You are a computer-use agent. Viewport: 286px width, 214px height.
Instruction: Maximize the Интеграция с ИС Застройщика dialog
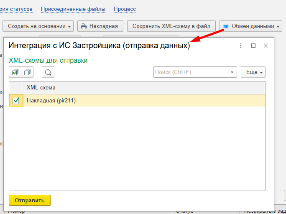tap(253, 46)
